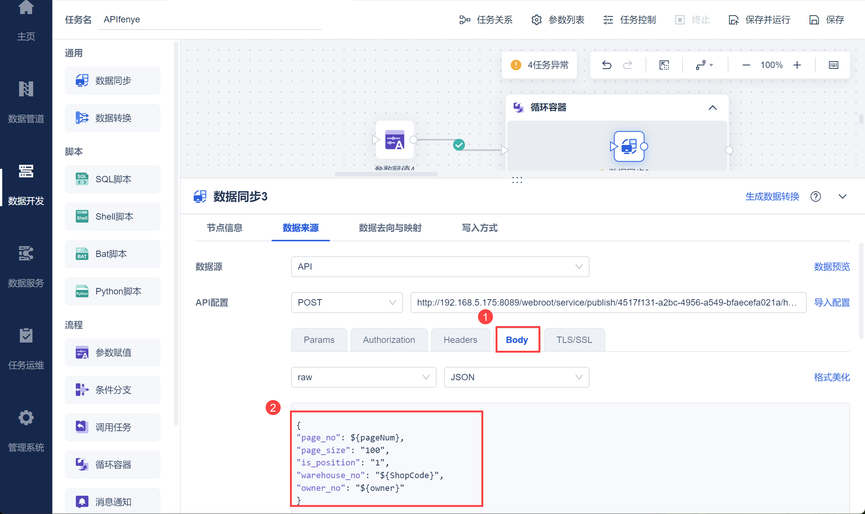The width and height of the screenshot is (865, 514).
Task: Collapse the 循环容器 panel
Action: pyautogui.click(x=712, y=108)
